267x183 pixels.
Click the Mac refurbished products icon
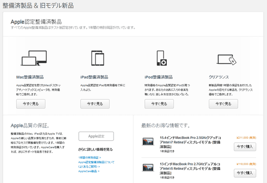tap(34, 58)
